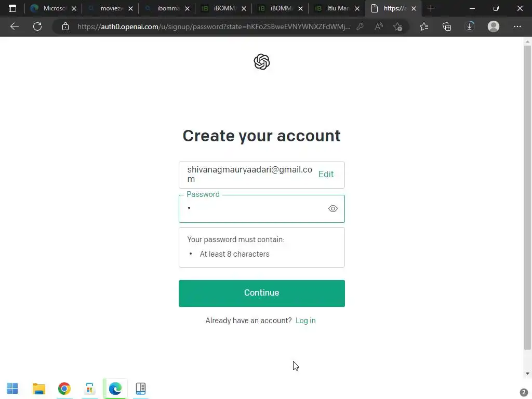Focus the Password input field
Viewport: 532px width, 399px height.
click(x=262, y=209)
